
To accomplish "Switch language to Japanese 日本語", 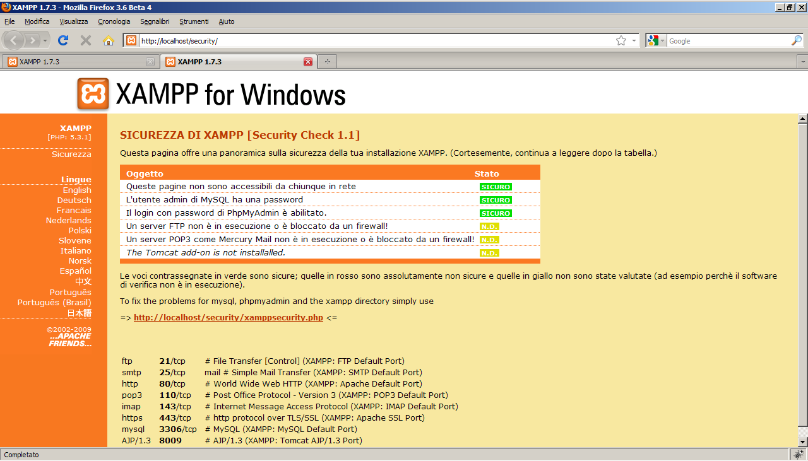I will (80, 313).
